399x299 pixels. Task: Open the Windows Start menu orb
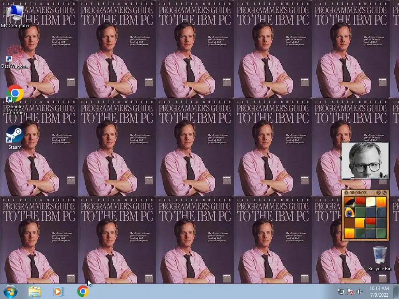(x=11, y=291)
